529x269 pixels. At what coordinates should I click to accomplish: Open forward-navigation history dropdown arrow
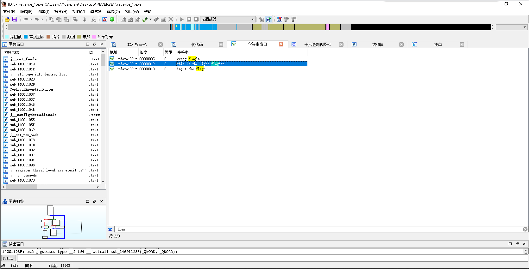[x=42, y=19]
